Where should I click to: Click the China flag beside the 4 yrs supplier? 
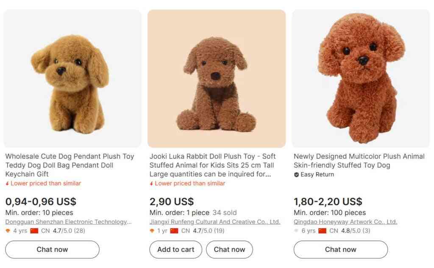tap(34, 231)
